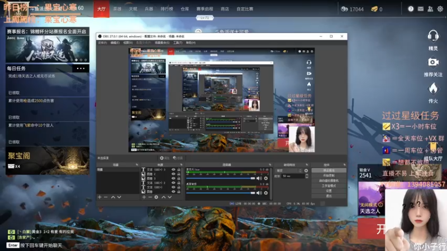
Task: Remove source with minus in OBS 来源 panel
Action: coord(150,197)
